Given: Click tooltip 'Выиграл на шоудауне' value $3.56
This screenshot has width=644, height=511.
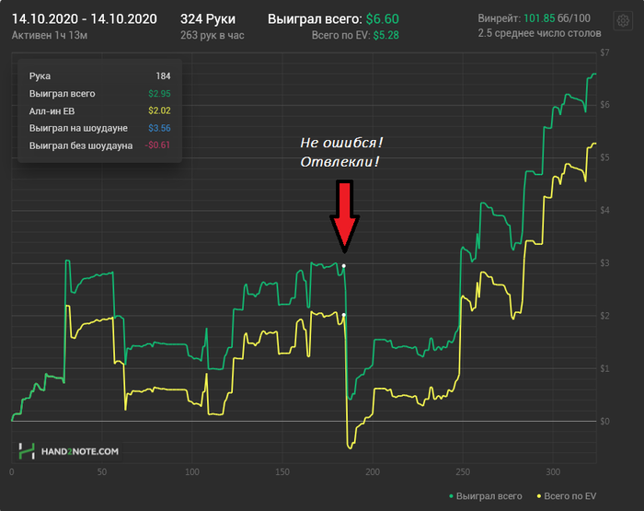Looking at the screenshot, I should [159, 128].
